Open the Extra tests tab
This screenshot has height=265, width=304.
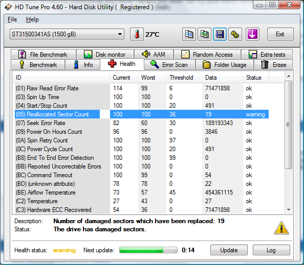(267, 54)
